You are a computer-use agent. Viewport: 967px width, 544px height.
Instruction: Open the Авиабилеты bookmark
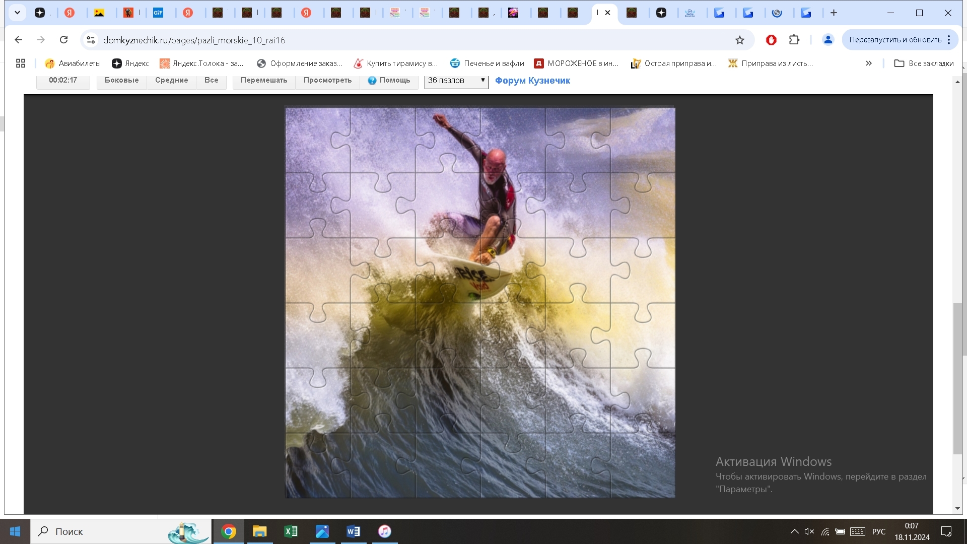click(73, 63)
